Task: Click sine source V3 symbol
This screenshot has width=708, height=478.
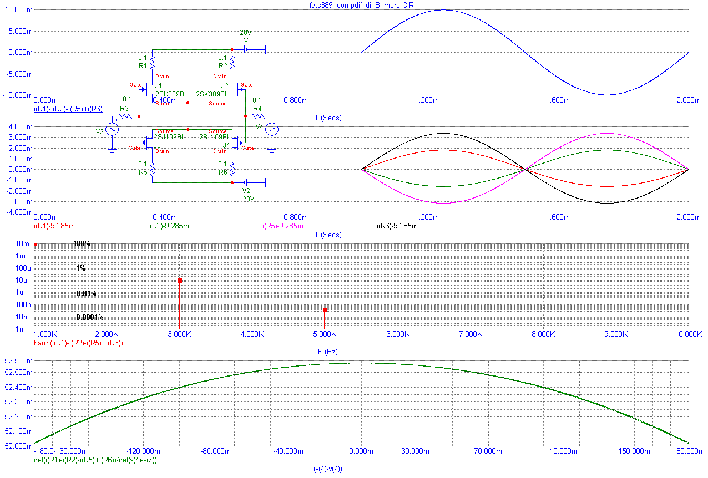Action: 113,129
